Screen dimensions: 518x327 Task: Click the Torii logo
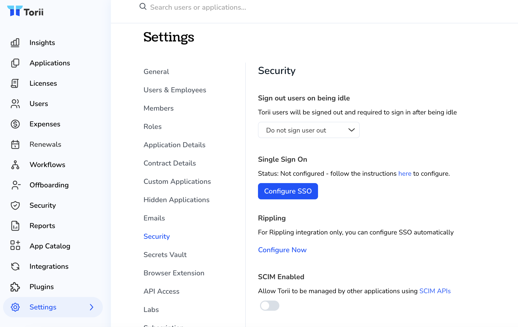click(25, 11)
